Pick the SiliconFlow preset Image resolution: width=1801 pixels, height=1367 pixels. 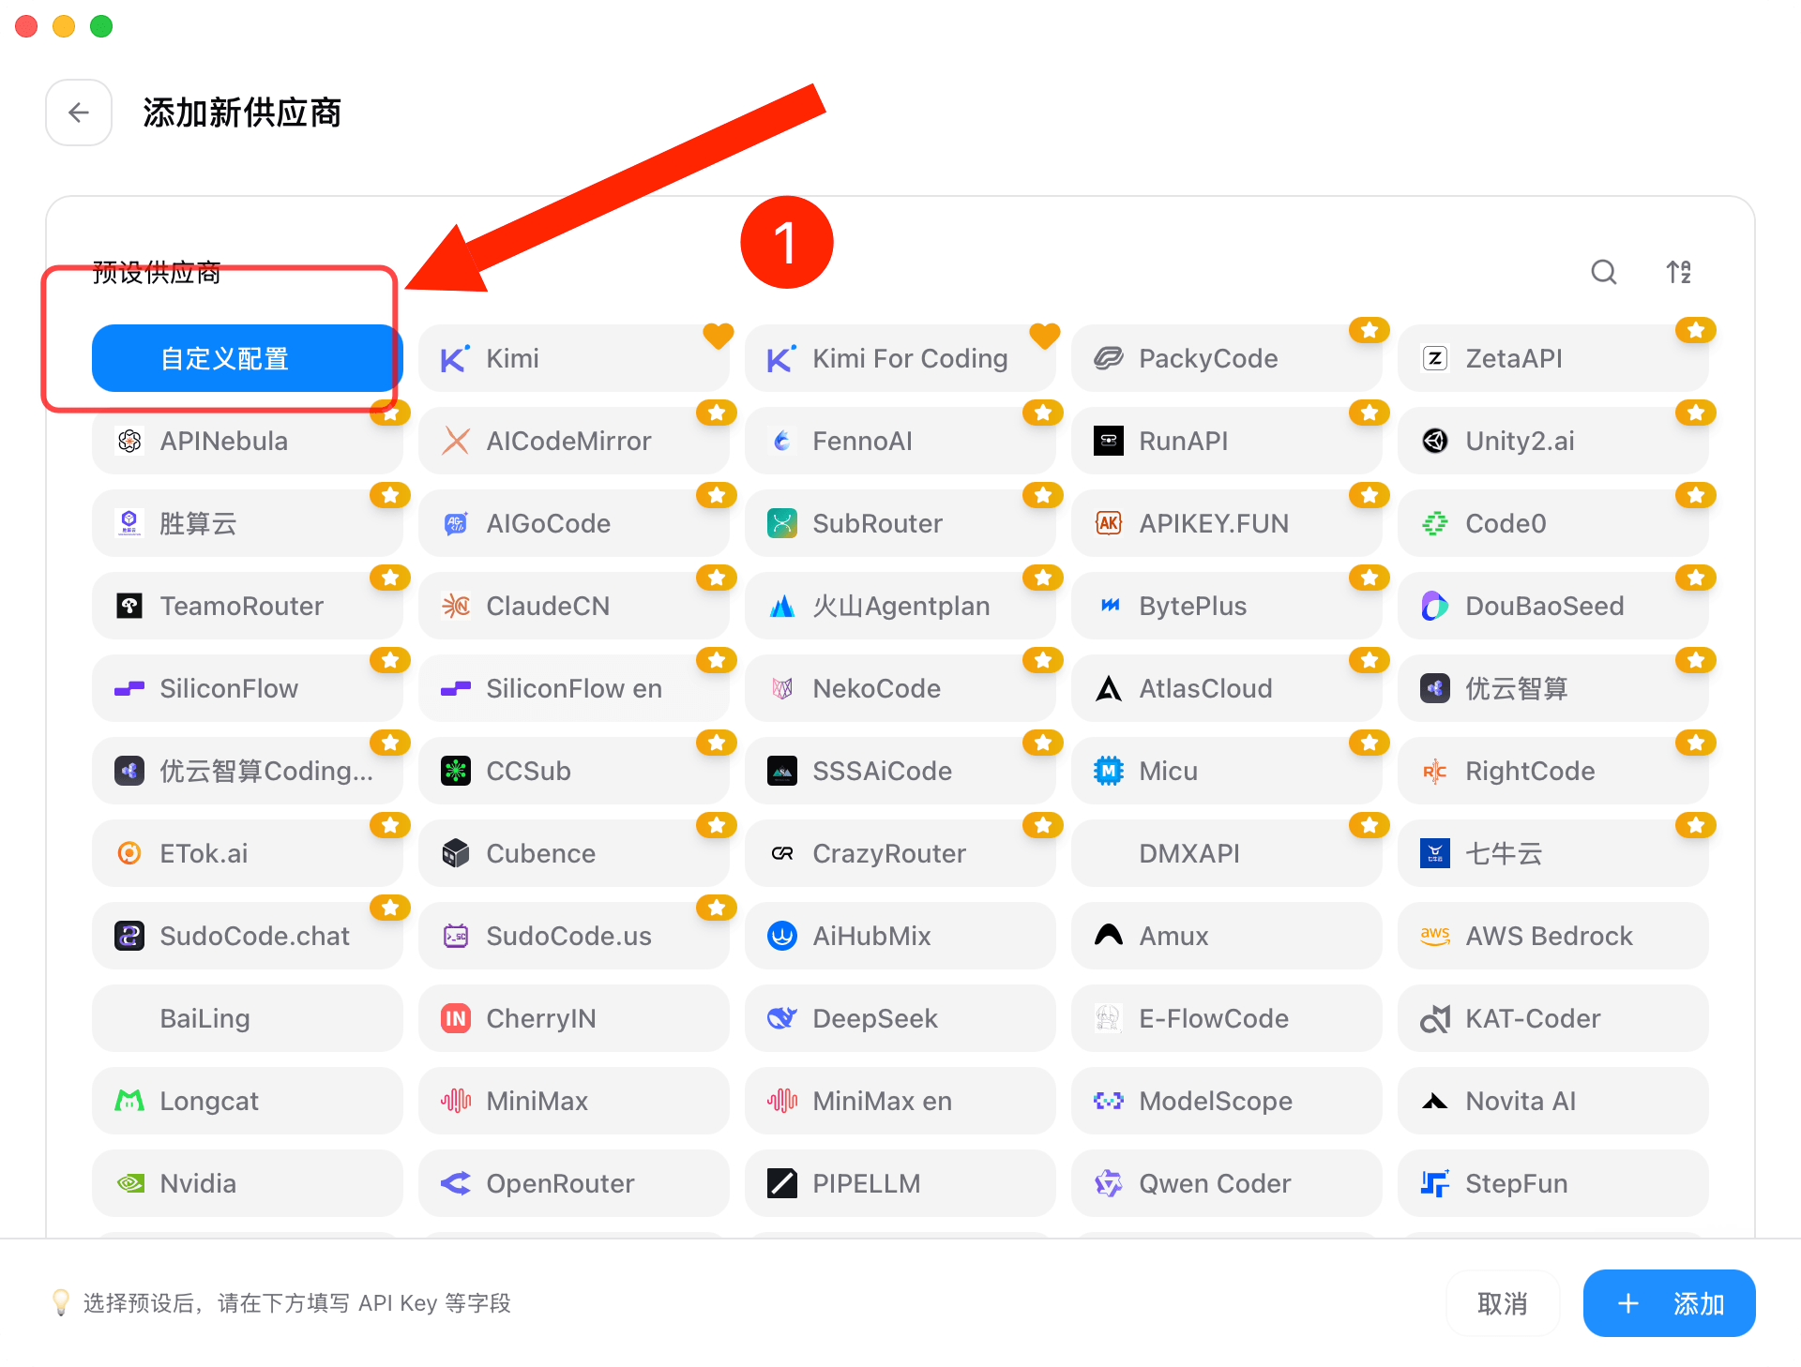coord(248,688)
